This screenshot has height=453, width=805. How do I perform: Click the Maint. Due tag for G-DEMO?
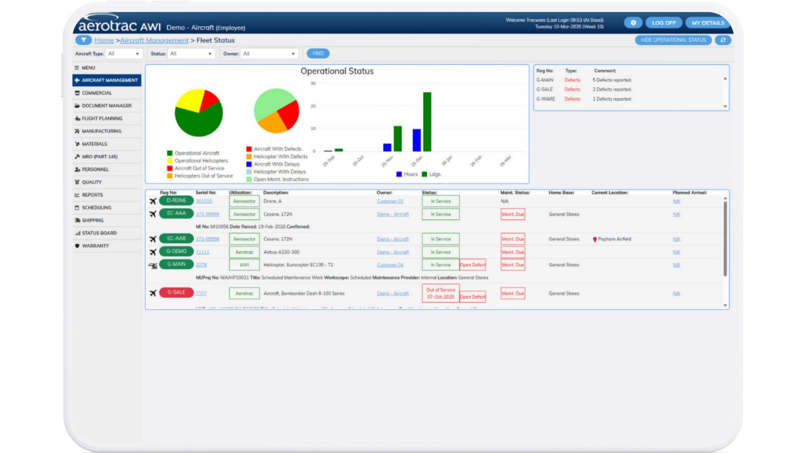(x=513, y=252)
